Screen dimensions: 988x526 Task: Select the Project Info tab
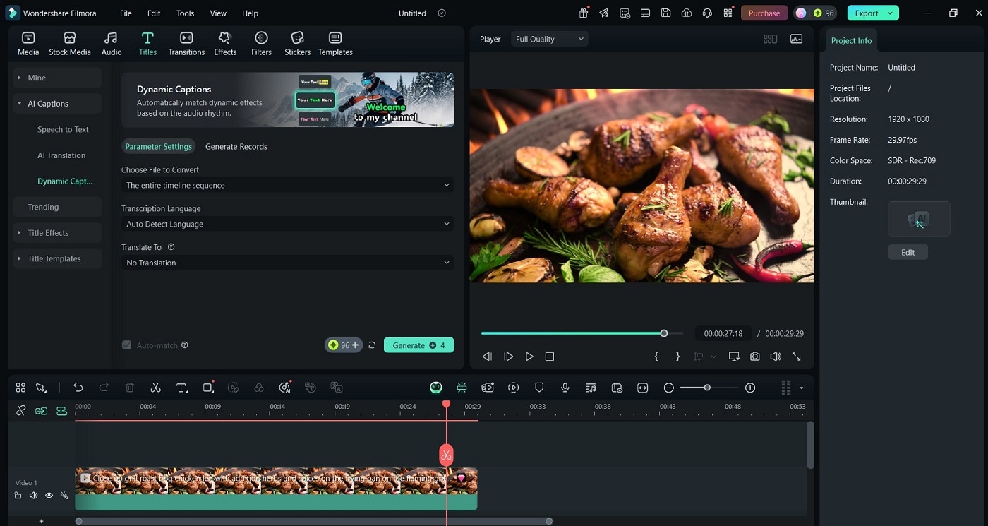(x=851, y=40)
